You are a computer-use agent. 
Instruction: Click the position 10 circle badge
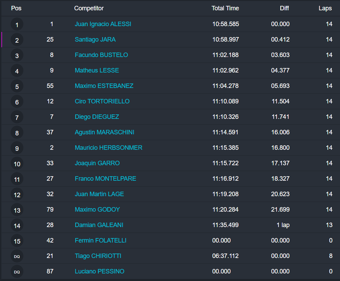point(17,164)
